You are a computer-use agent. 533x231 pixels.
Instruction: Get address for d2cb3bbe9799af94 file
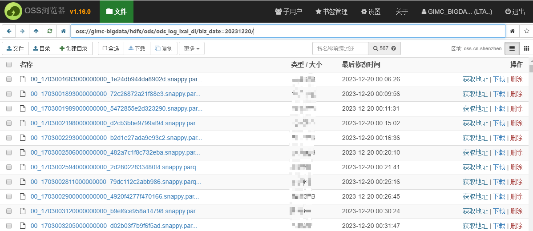click(x=475, y=123)
